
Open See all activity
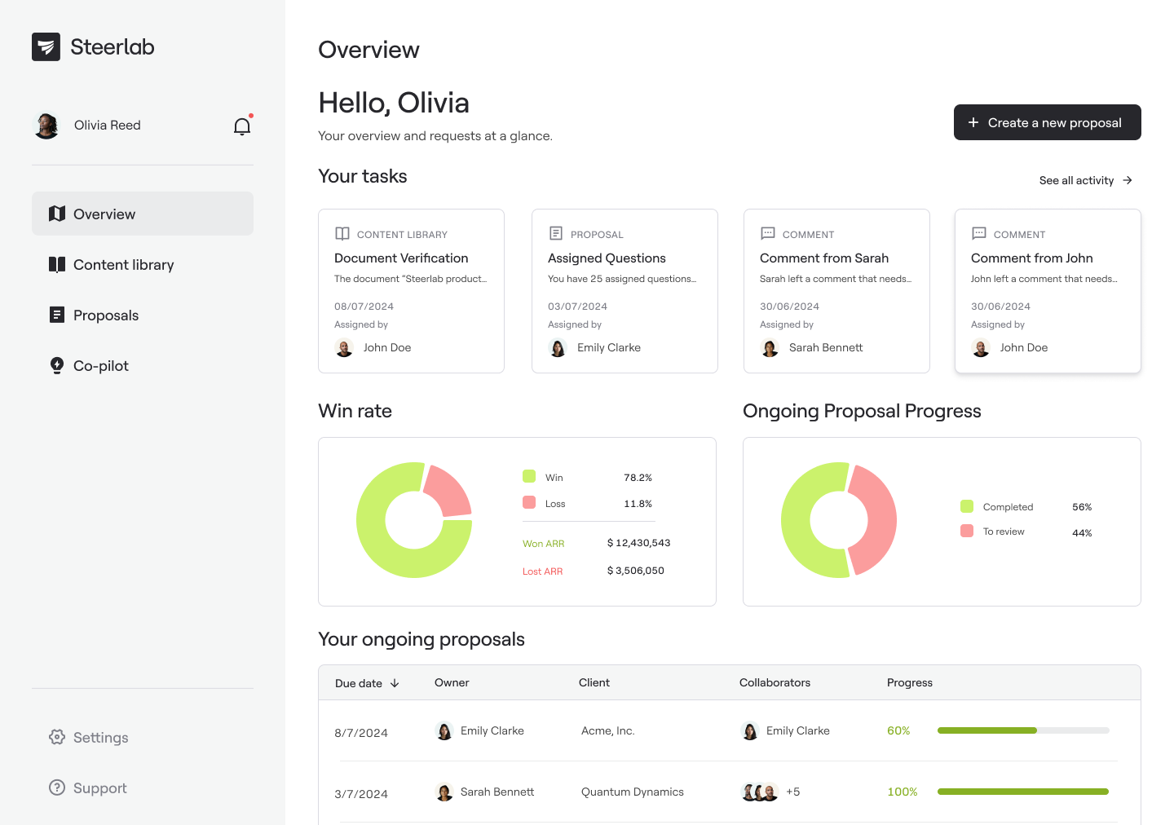point(1076,180)
